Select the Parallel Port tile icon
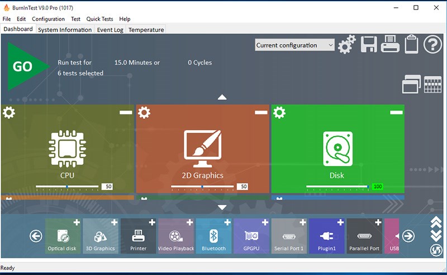Viewport: 447px width, 275px height. pos(364,236)
